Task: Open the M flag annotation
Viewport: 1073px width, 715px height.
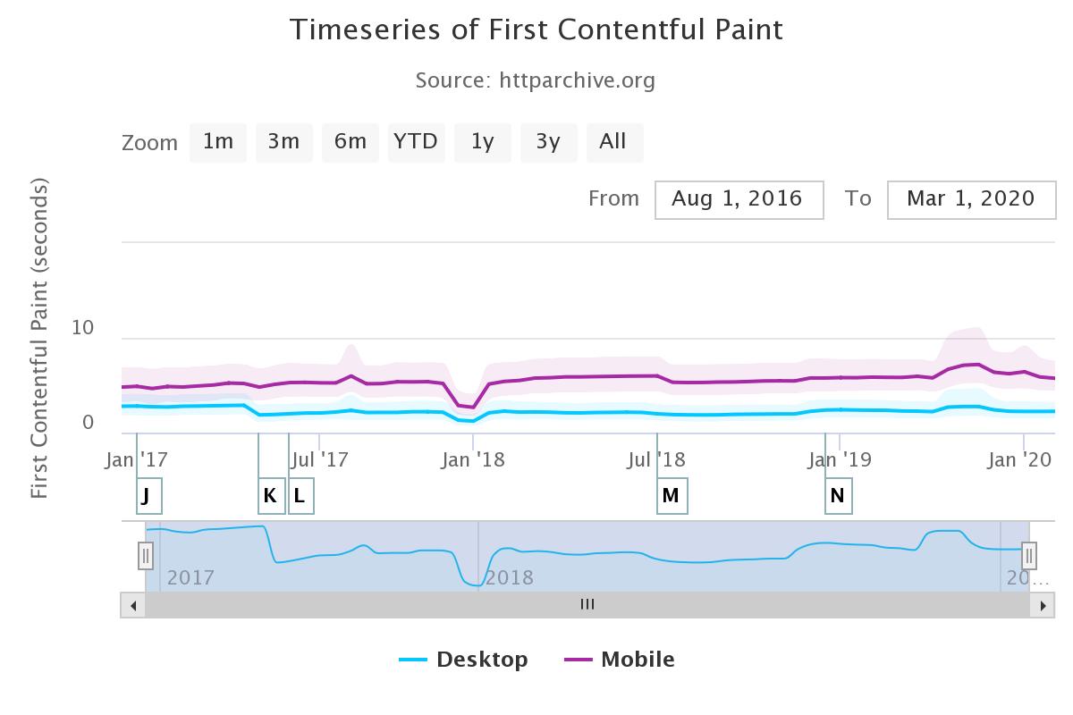Action: click(672, 496)
